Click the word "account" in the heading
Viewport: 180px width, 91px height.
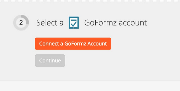pos(133,23)
